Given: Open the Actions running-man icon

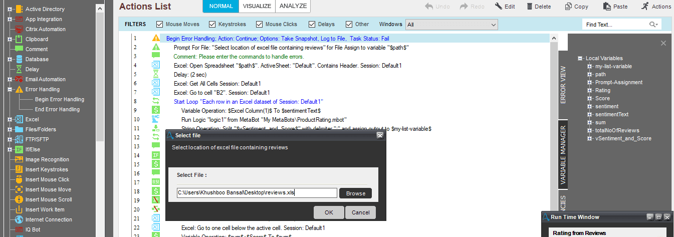Looking at the screenshot, I should coord(644,7).
